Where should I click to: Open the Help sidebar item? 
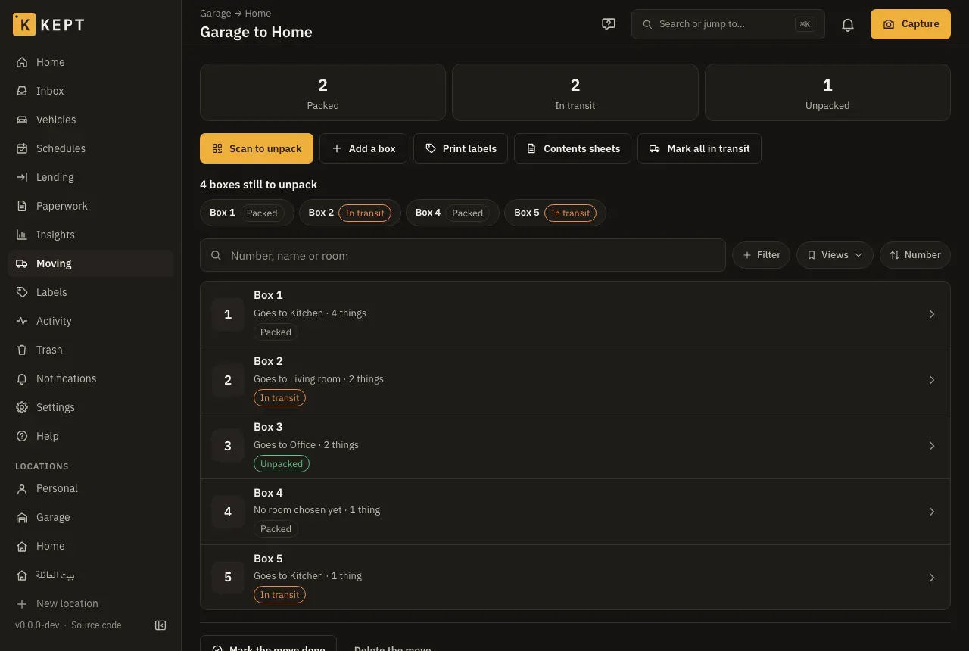point(91,436)
